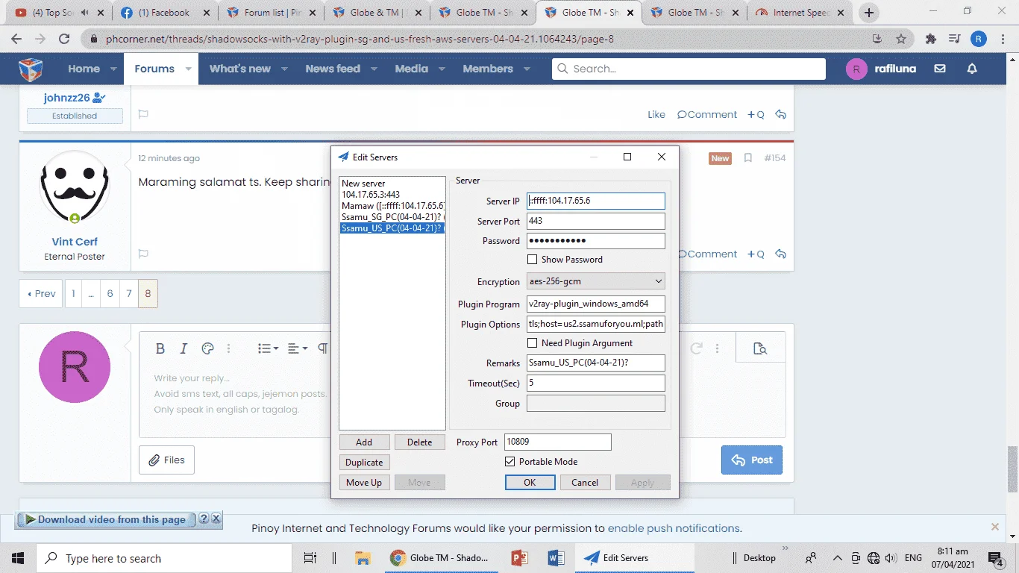Open Word from the taskbar

[x=555, y=558]
